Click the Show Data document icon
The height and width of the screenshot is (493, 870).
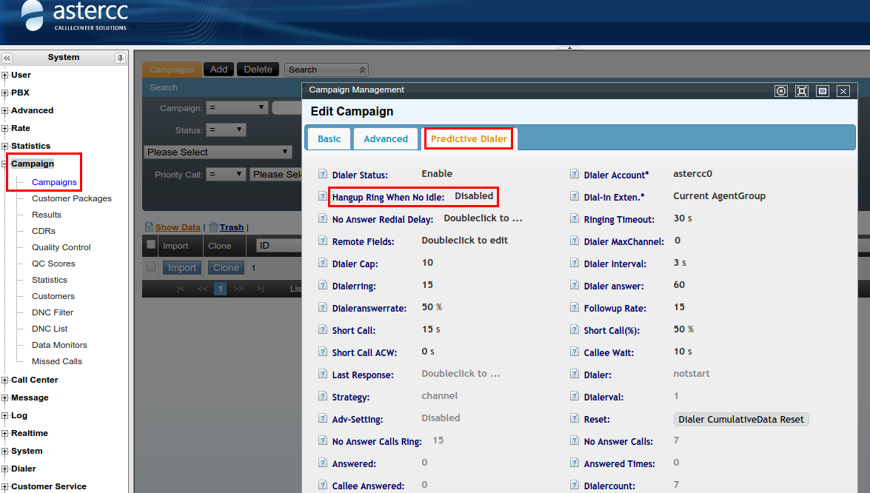(x=149, y=227)
